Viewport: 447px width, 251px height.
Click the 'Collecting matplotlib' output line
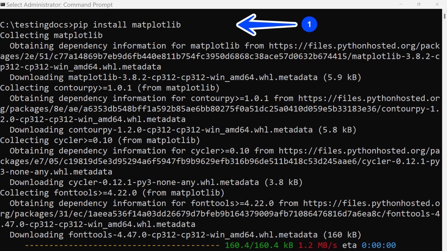pyautogui.click(x=51, y=35)
